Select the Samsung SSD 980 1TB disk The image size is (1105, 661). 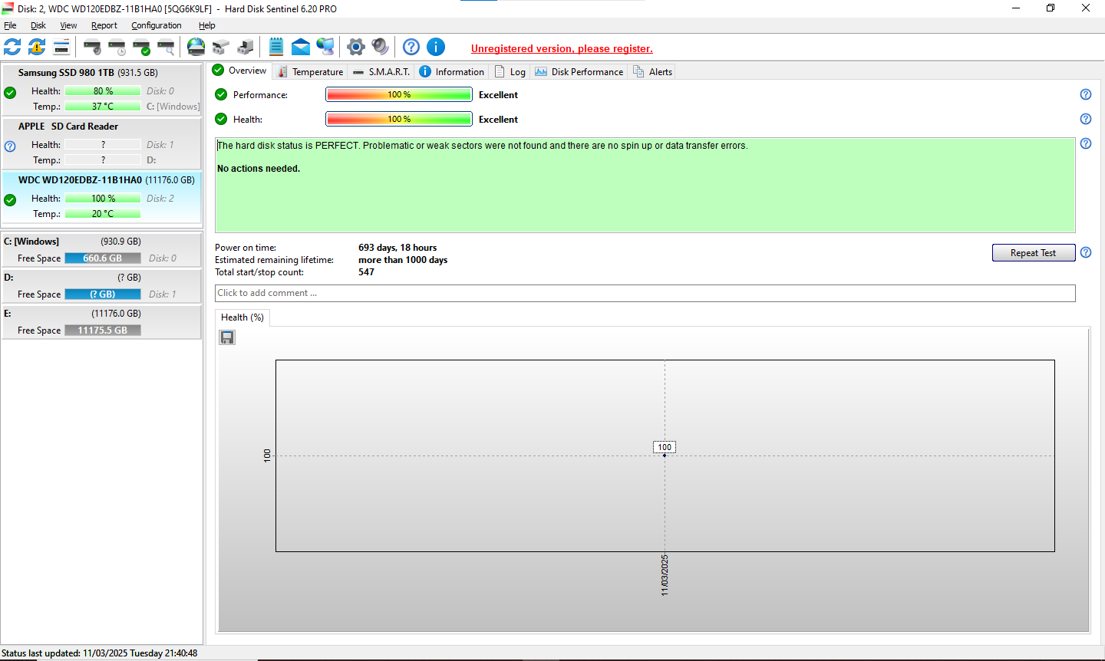tap(102, 89)
